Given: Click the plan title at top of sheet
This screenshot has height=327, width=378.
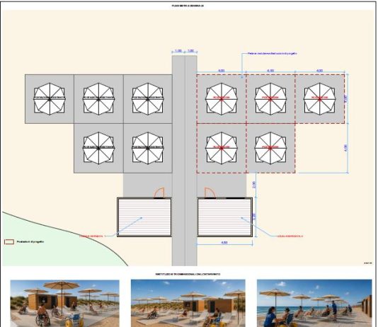Looking at the screenshot, I should [x=188, y=6].
